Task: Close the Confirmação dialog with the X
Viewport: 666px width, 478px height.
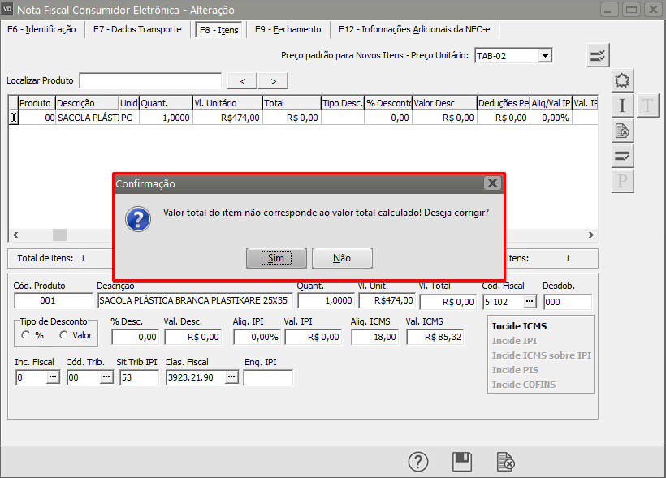Action: (491, 184)
